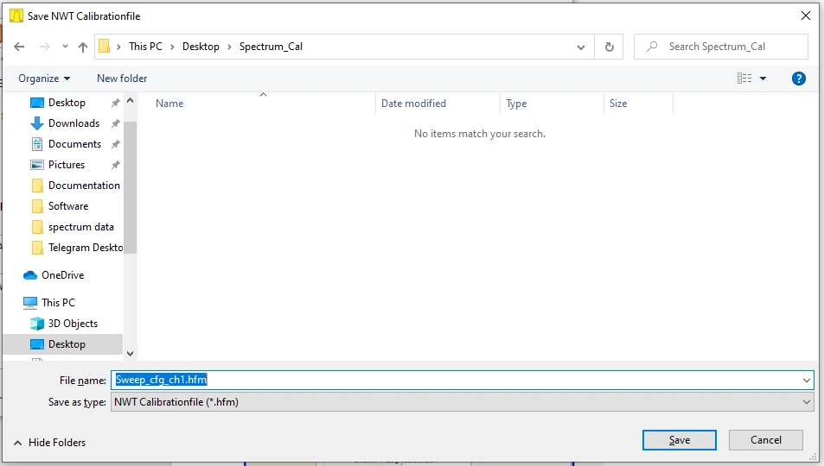The height and width of the screenshot is (466, 824).
Task: Select Pictures in the navigation pane
Action: click(x=67, y=165)
